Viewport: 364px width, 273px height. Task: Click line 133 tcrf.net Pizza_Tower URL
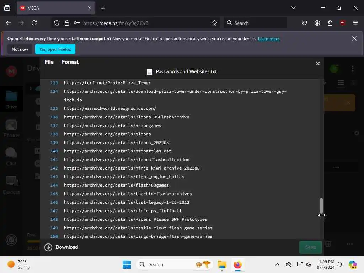[x=107, y=83]
